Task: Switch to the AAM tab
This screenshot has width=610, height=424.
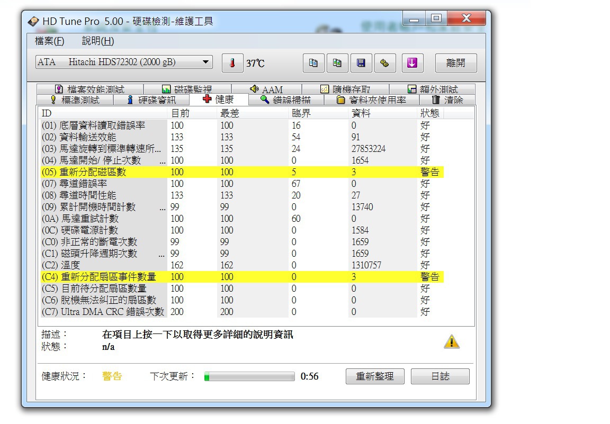Action: click(266, 89)
